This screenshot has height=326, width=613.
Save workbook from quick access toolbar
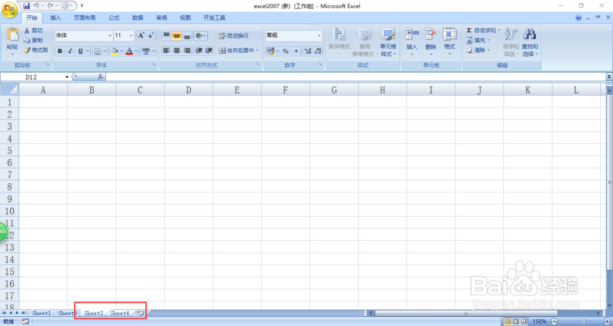click(26, 6)
